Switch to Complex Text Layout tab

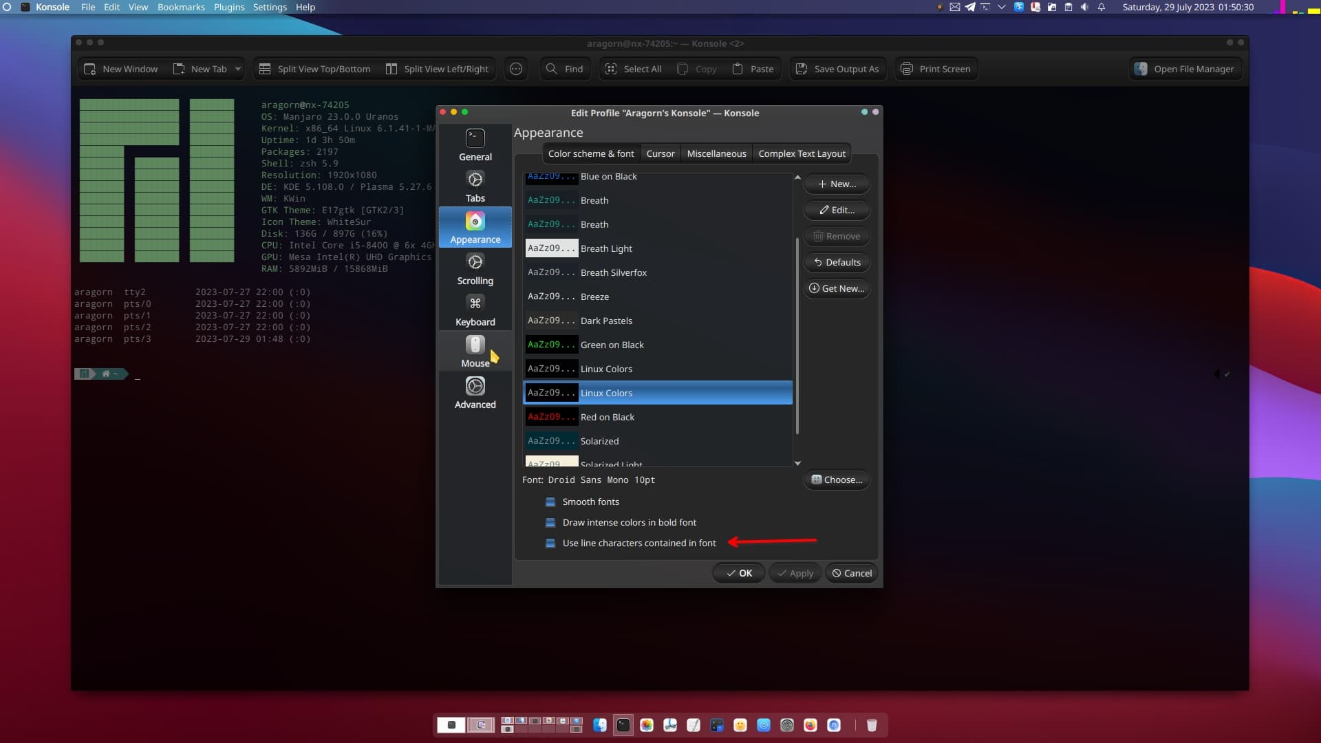tap(802, 153)
